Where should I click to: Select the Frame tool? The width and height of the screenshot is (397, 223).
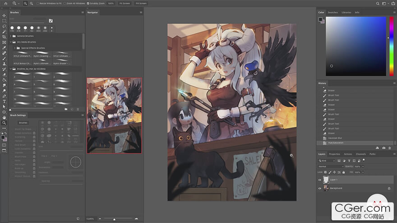pos(4,42)
